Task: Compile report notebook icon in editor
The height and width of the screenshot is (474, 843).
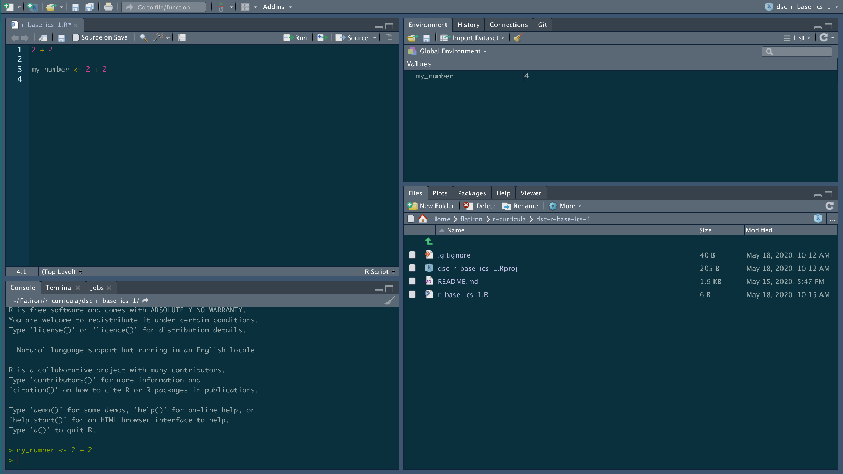Action: (x=182, y=37)
